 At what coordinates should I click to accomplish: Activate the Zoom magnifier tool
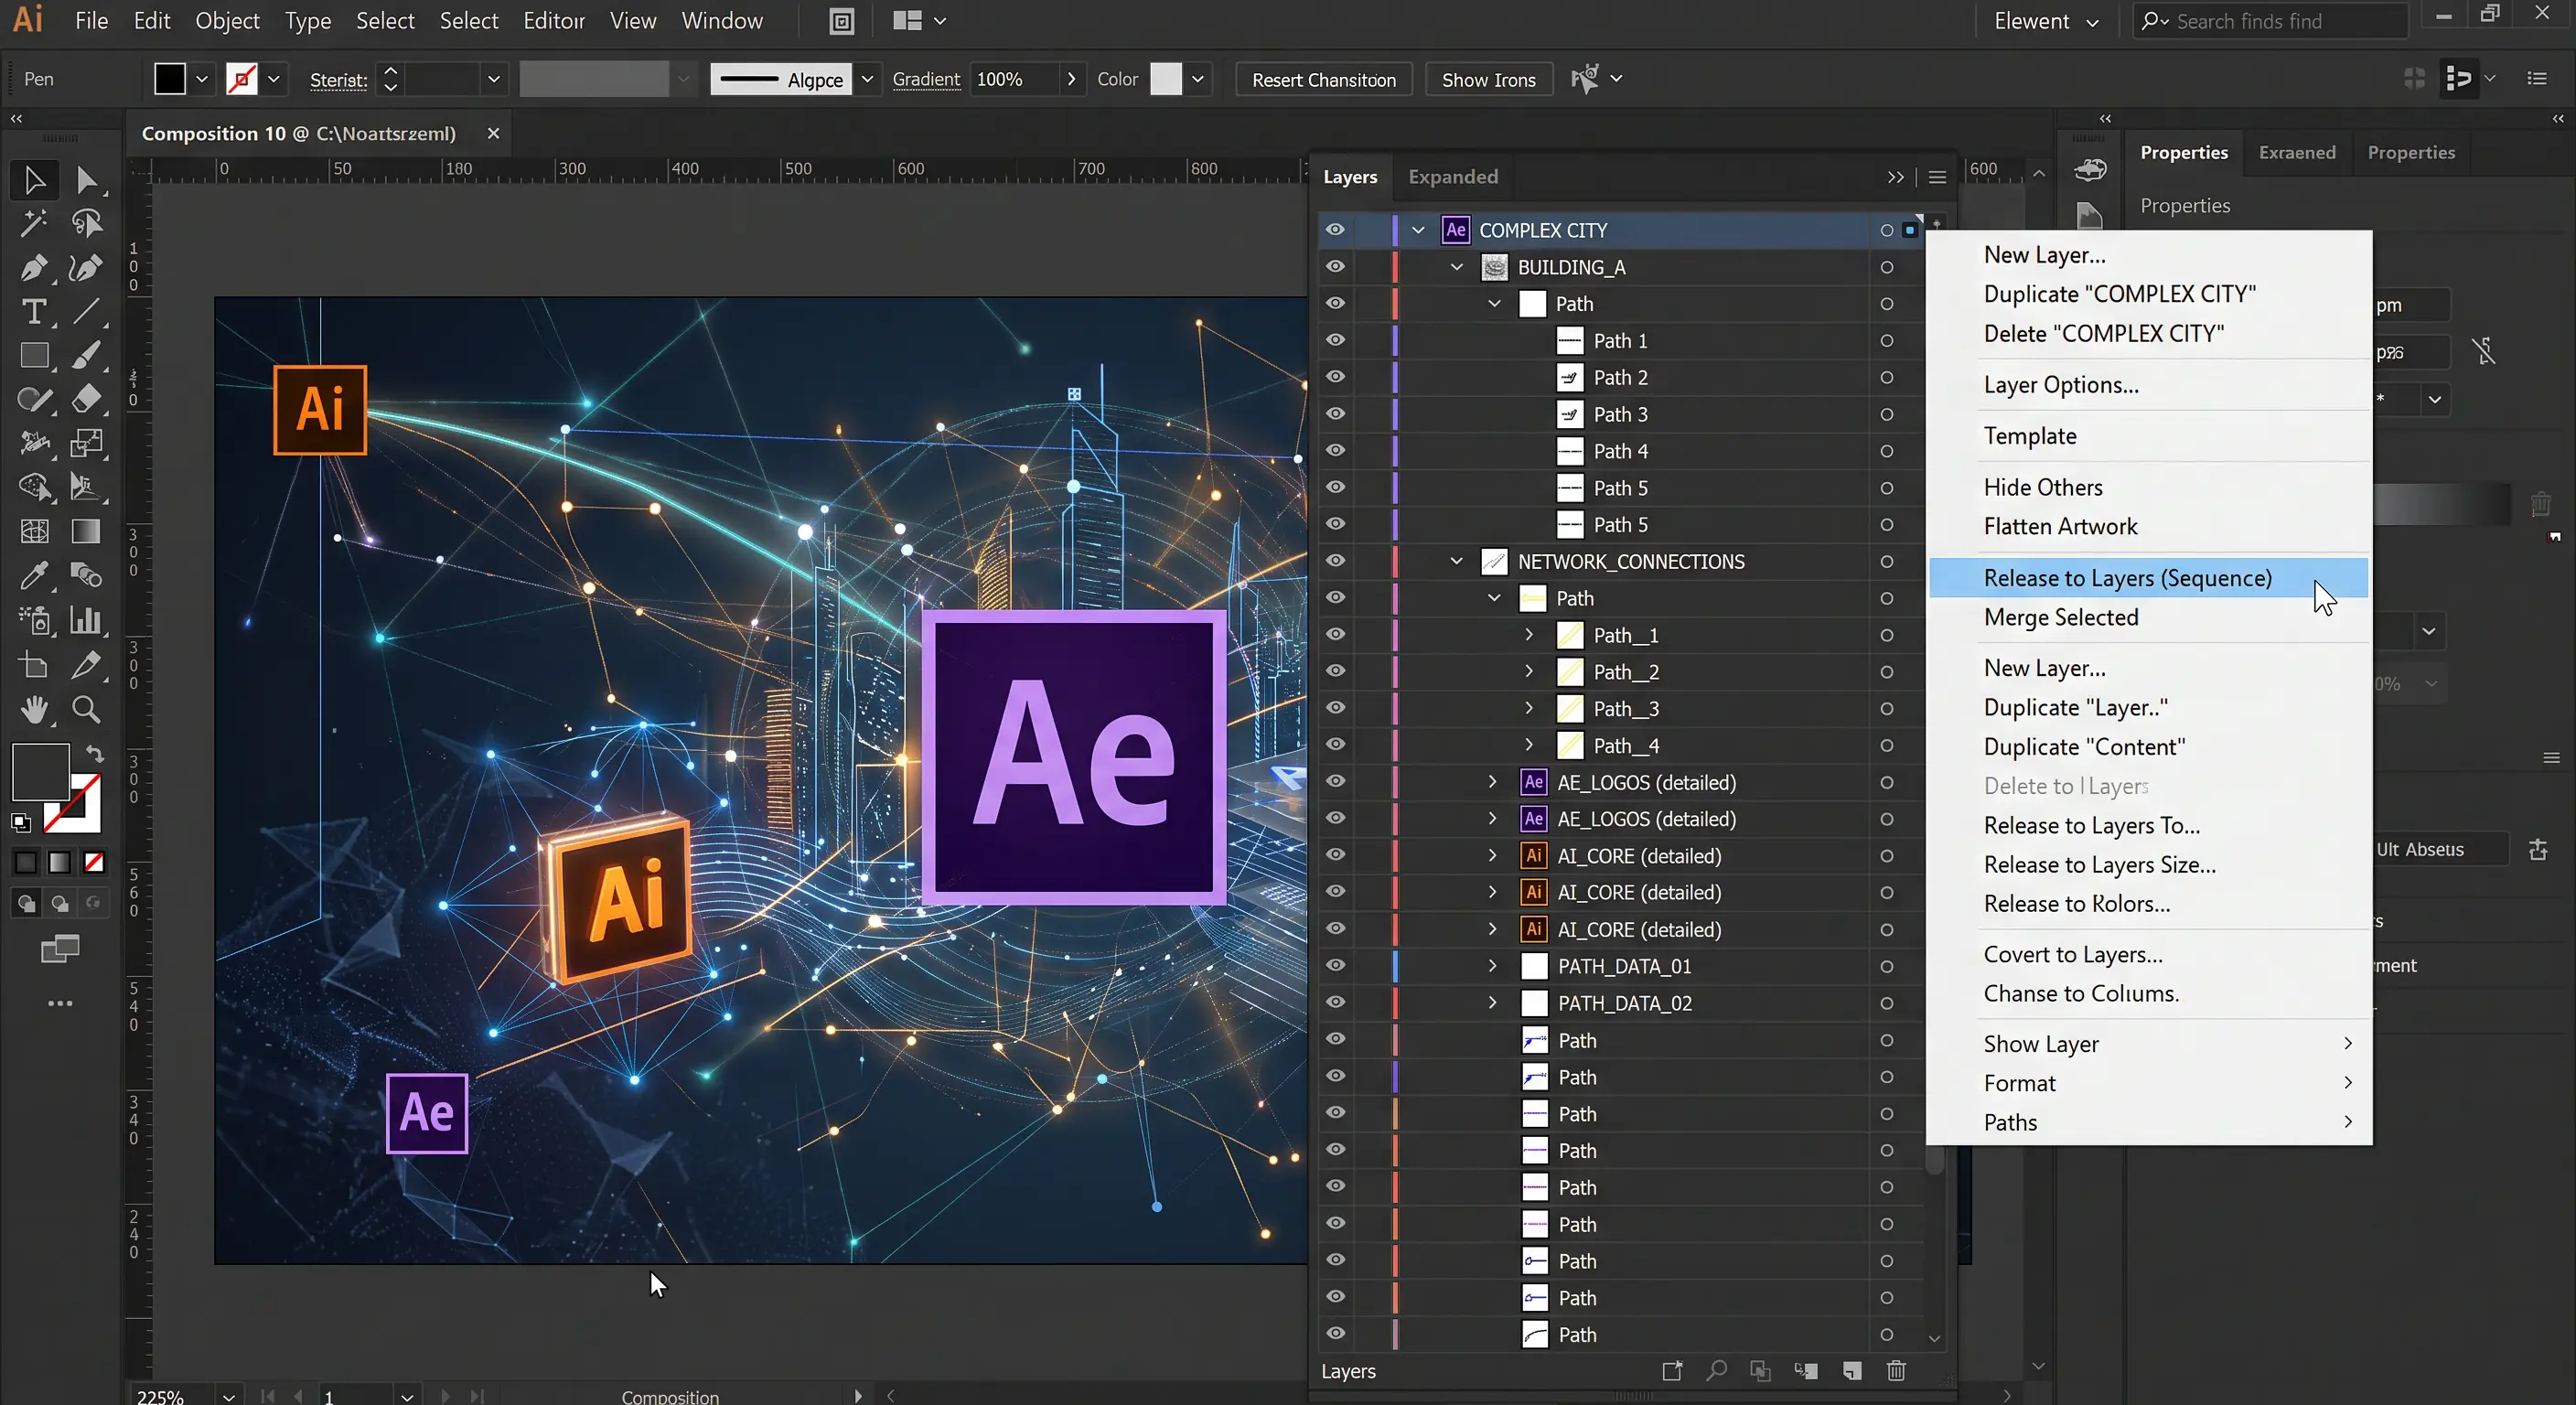(86, 709)
